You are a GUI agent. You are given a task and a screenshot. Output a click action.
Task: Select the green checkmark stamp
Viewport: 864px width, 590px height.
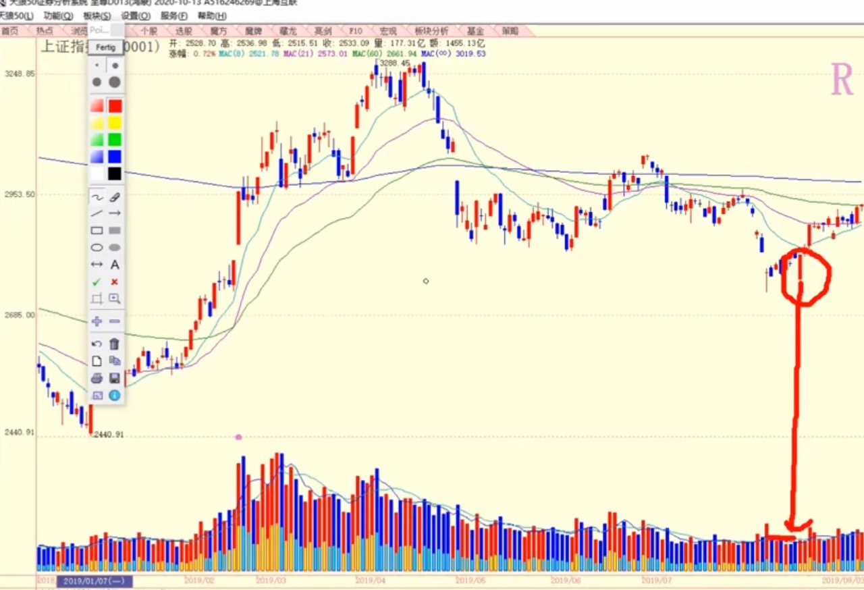pos(97,281)
